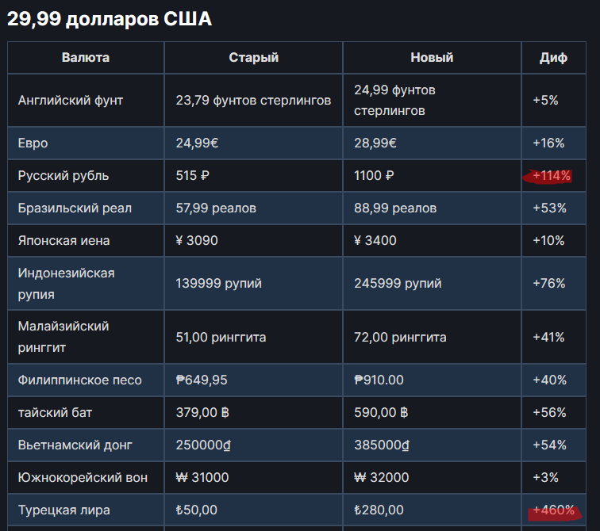Click the new price "1100 ₽"
The image size is (600, 531).
coord(374,176)
